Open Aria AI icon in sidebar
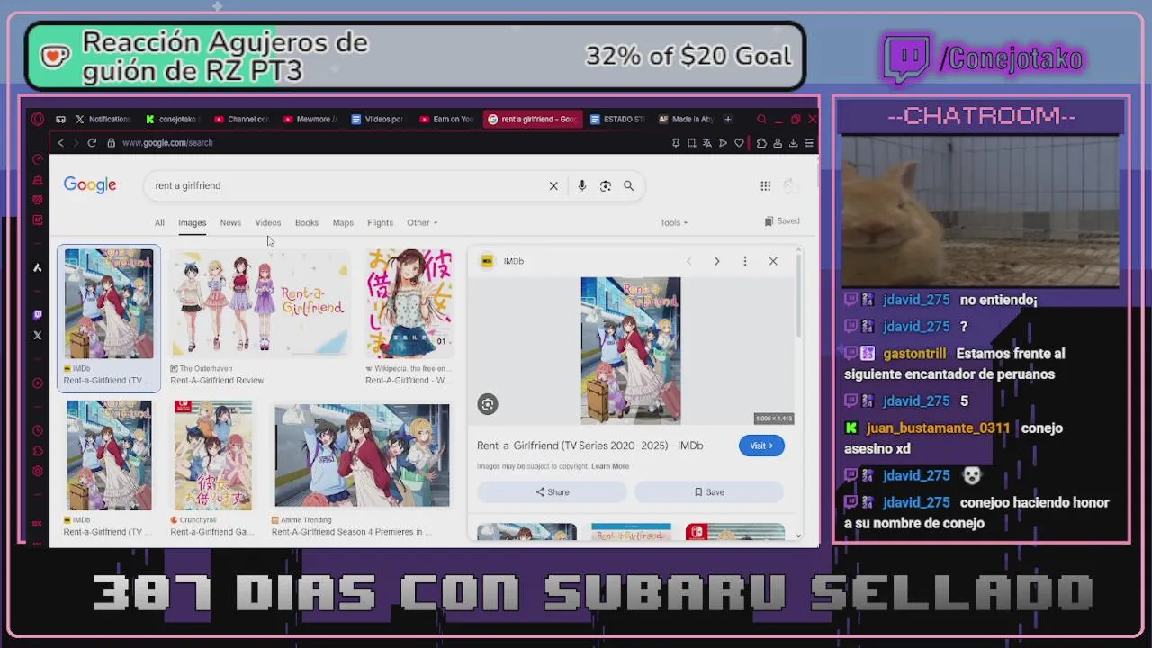The height and width of the screenshot is (648, 1152). point(37,267)
